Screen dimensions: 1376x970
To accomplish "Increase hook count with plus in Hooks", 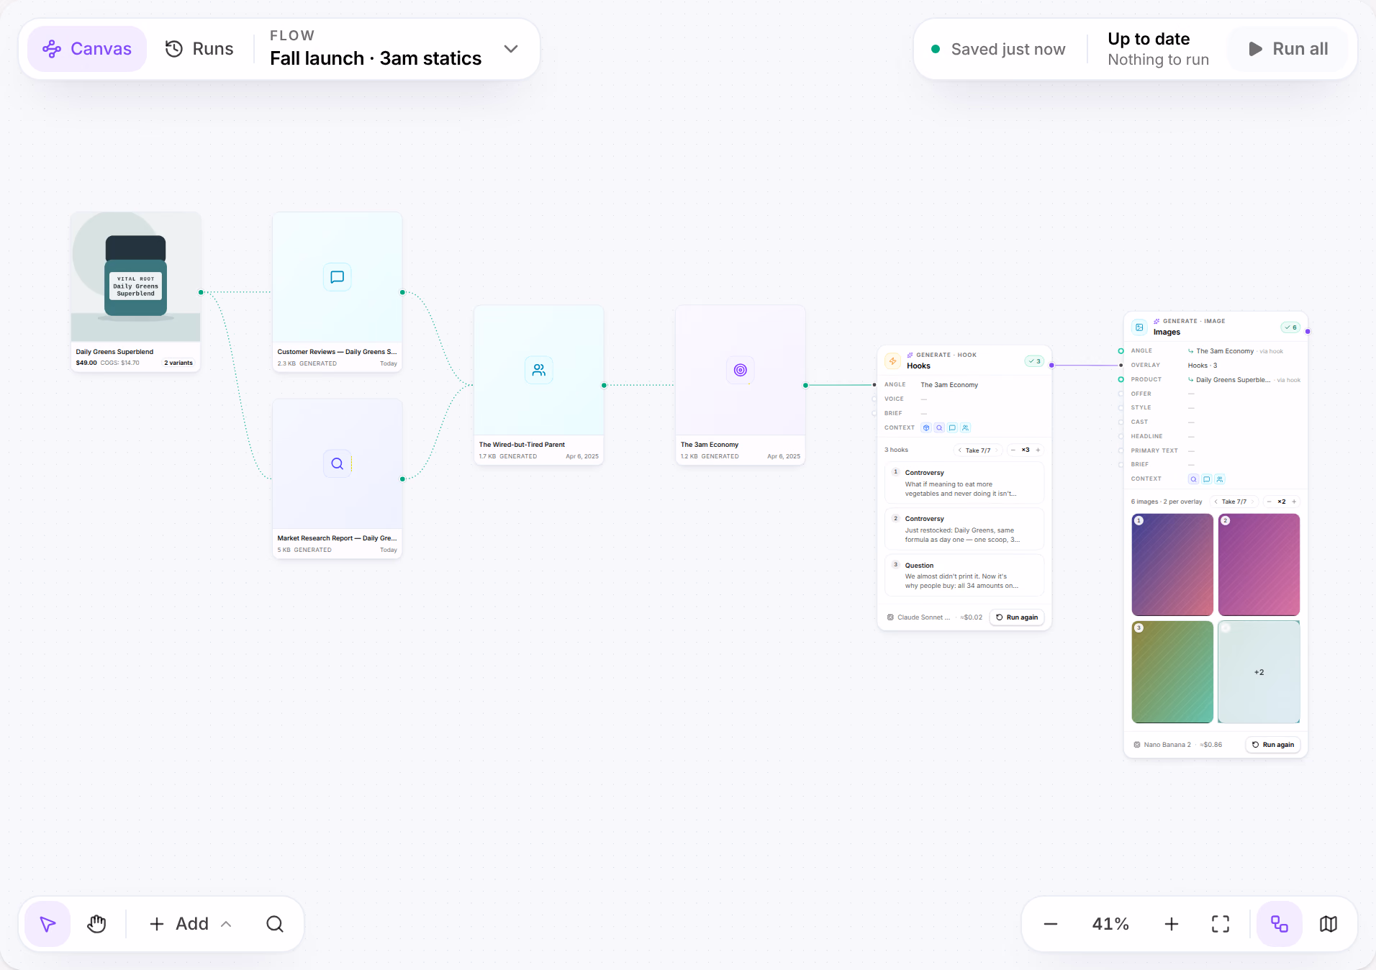I will click(1038, 450).
